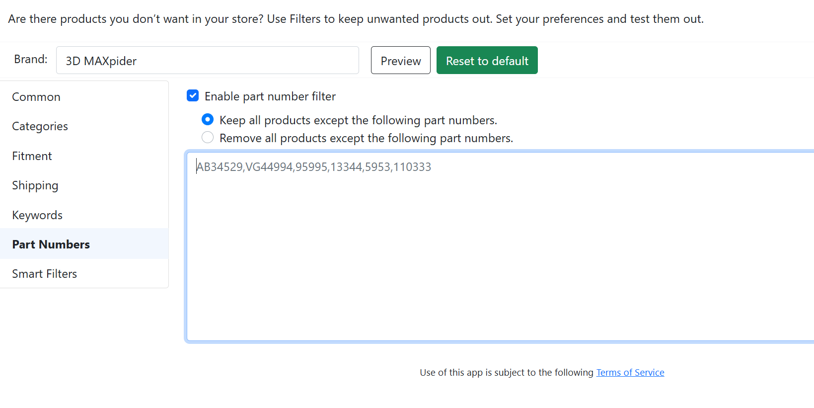The height and width of the screenshot is (408, 814).
Task: Click the Brand input field
Action: tap(207, 61)
